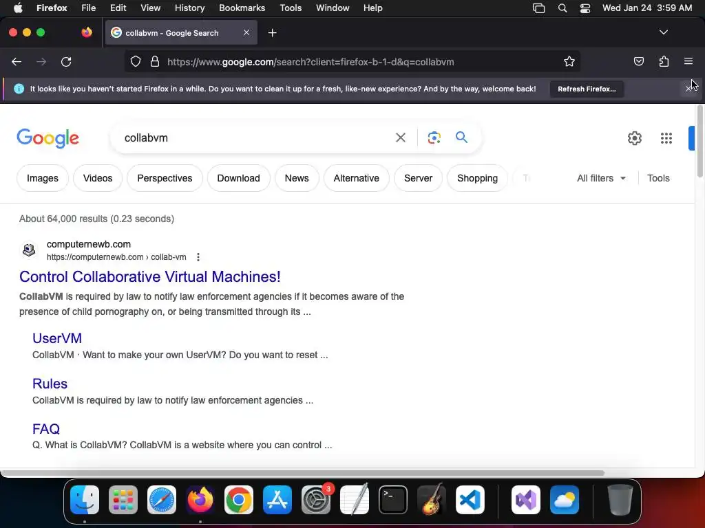Open the Extensions puzzle icon
The width and height of the screenshot is (705, 528).
click(664, 61)
